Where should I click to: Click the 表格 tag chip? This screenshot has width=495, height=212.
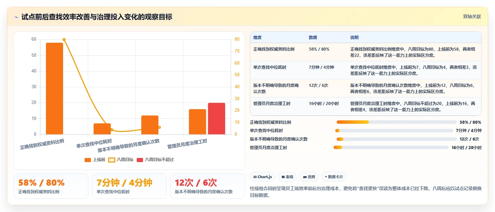(287, 177)
